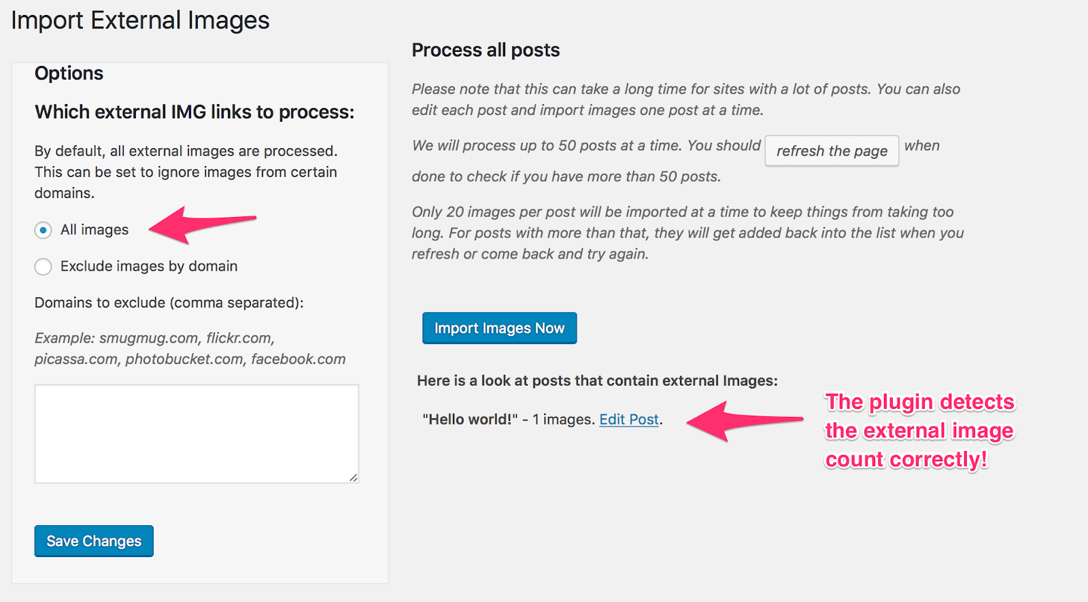Click the "Options" panel heading

pyautogui.click(x=69, y=73)
